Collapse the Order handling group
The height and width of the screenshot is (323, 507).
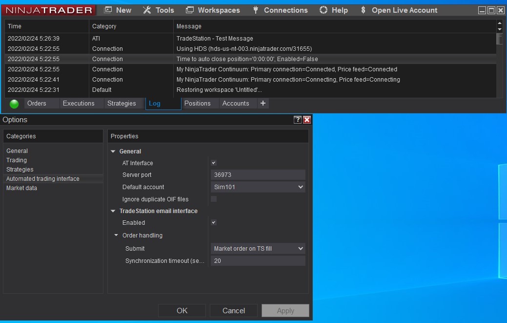point(116,236)
